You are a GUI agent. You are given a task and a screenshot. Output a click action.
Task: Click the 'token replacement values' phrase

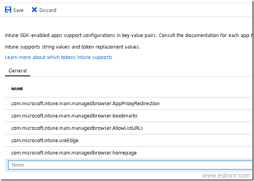tap(112, 47)
